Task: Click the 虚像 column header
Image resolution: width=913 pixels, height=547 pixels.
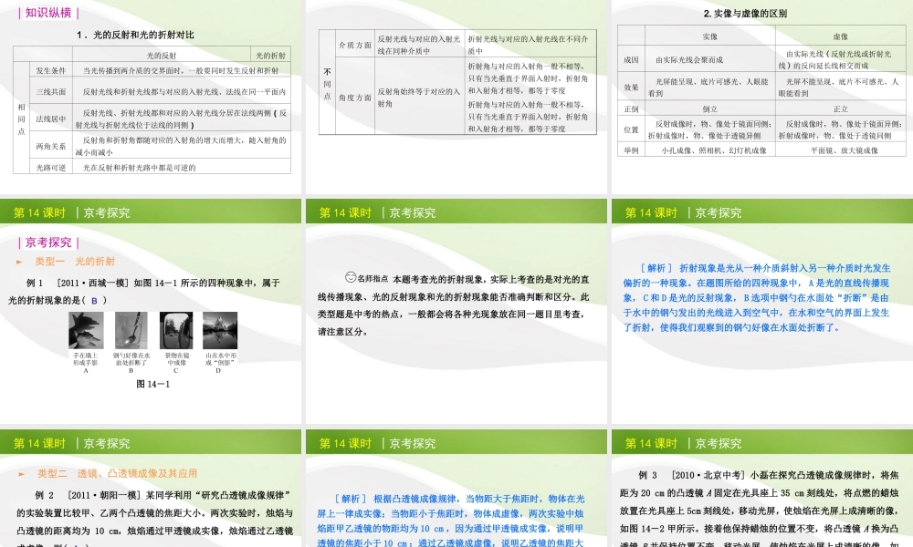Action: 840,36
